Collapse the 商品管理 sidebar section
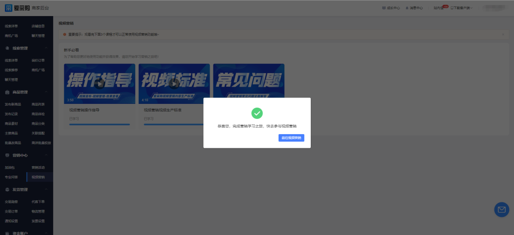This screenshot has width=514, height=235. tap(46, 92)
